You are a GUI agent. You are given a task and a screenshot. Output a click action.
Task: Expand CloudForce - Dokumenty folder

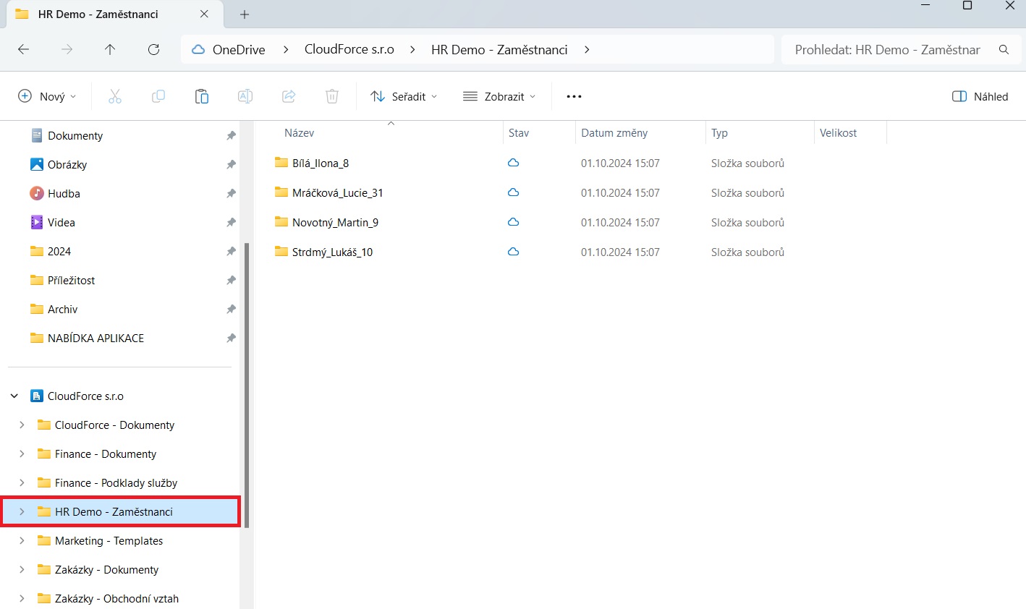point(22,425)
